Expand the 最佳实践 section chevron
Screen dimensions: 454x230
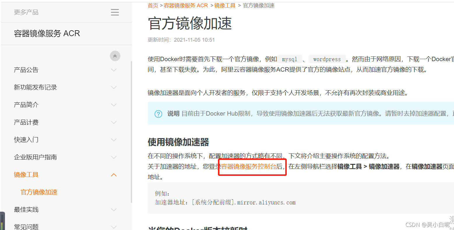coord(114,210)
